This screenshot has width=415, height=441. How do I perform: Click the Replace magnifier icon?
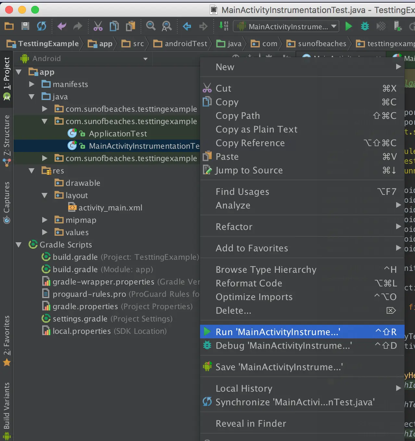[167, 26]
